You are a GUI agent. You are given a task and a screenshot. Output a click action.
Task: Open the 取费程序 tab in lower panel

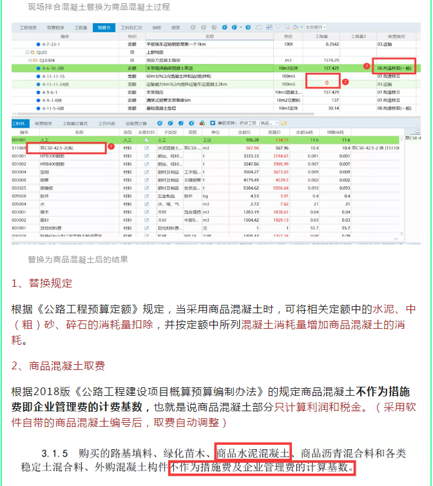click(44, 123)
